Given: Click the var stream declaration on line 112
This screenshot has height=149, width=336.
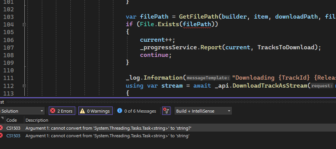Looking at the screenshot, I should (165, 86).
